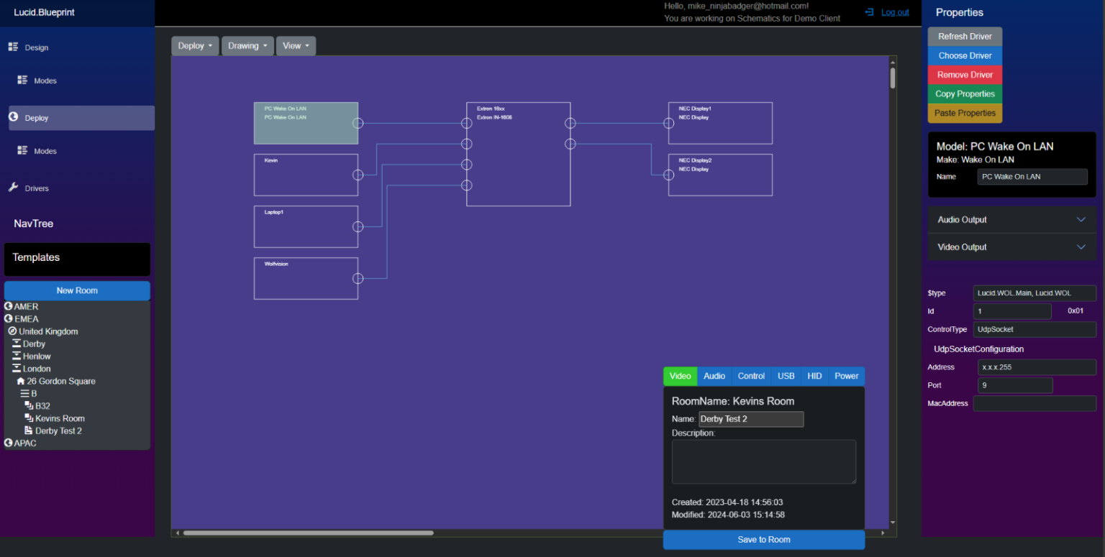Expand the Video Output section

tap(1011, 247)
